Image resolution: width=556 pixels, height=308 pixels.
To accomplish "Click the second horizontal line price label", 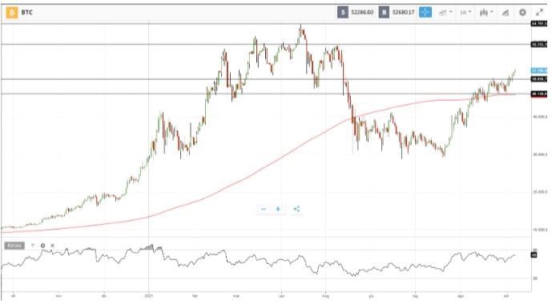I will click(539, 45).
